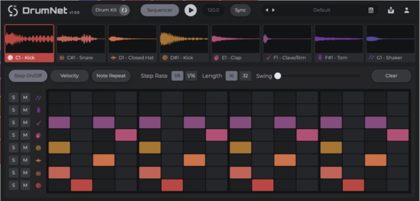The image size is (420, 201).
Task: Set Step Rate to 1/8
Action: pos(177,76)
